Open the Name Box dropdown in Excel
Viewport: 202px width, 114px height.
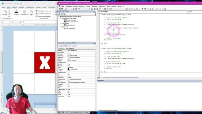tap(10, 22)
